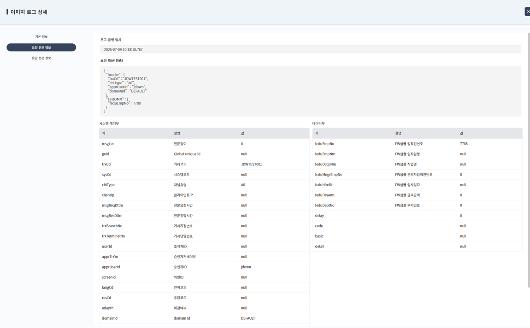Click the chlType row key
Screen dimensions: 530x328
pyautogui.click(x=108, y=185)
